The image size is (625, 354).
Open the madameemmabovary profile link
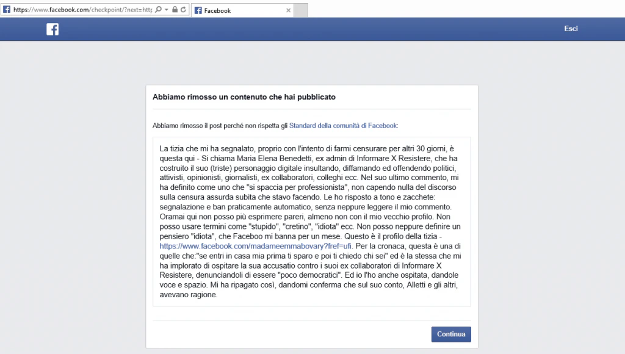point(256,247)
